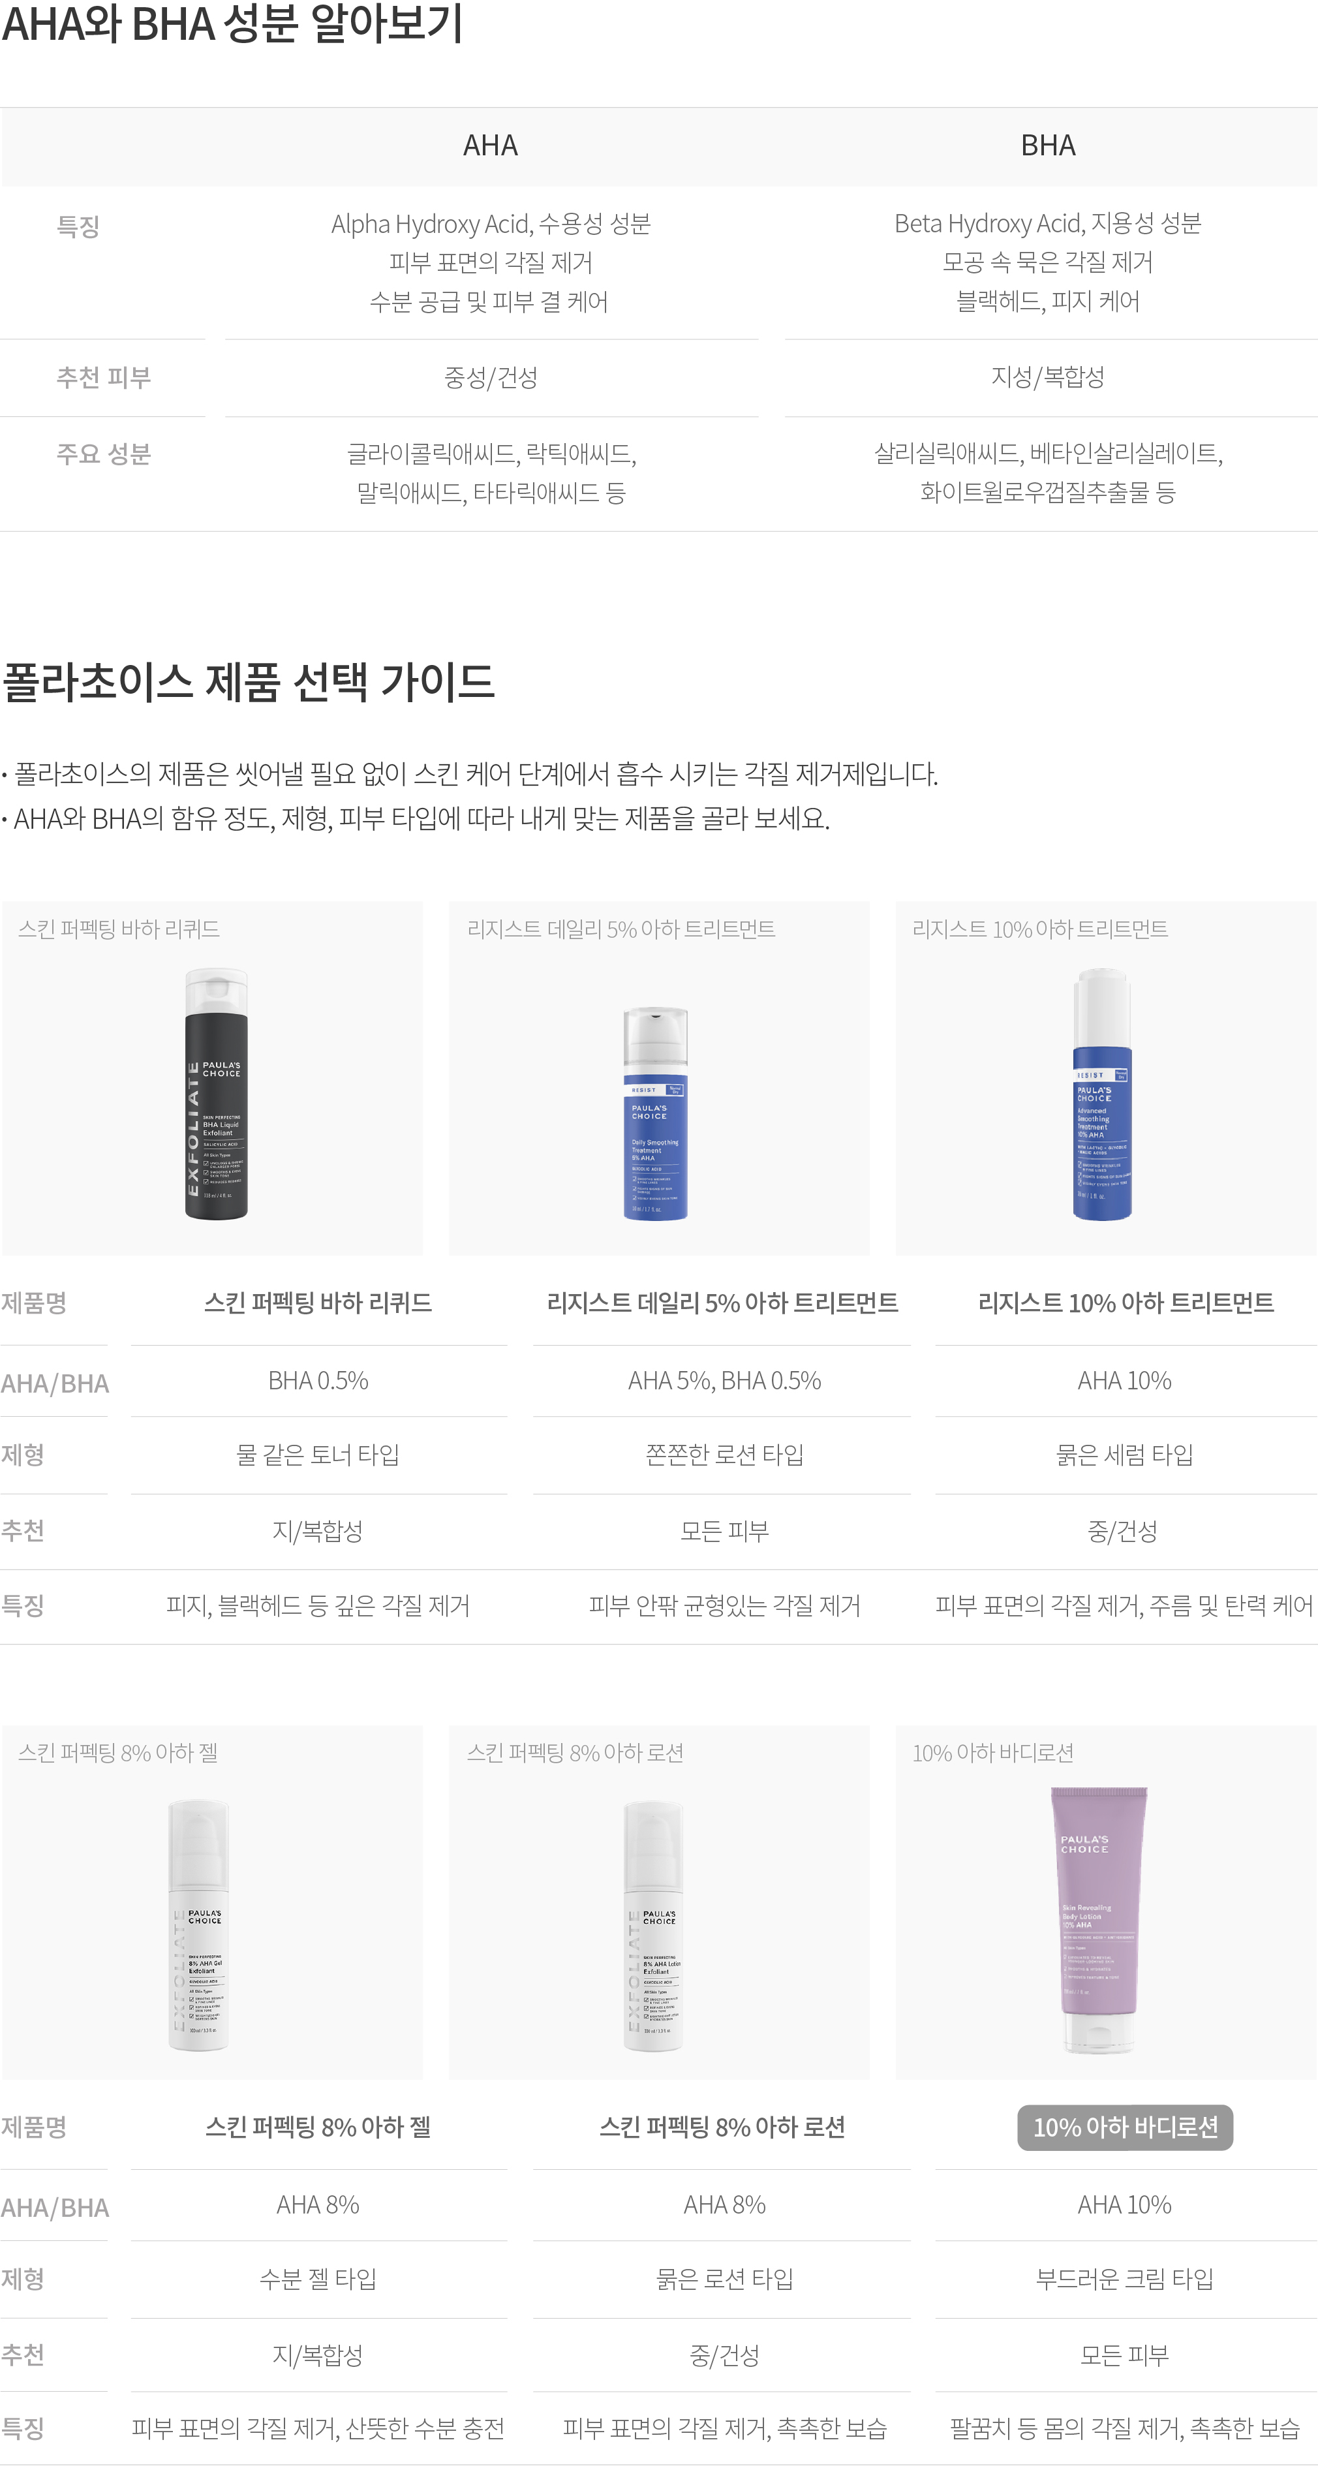Click the white 8% AHA Lotion bottle image
This screenshot has height=2472, width=1318.
point(653,1926)
